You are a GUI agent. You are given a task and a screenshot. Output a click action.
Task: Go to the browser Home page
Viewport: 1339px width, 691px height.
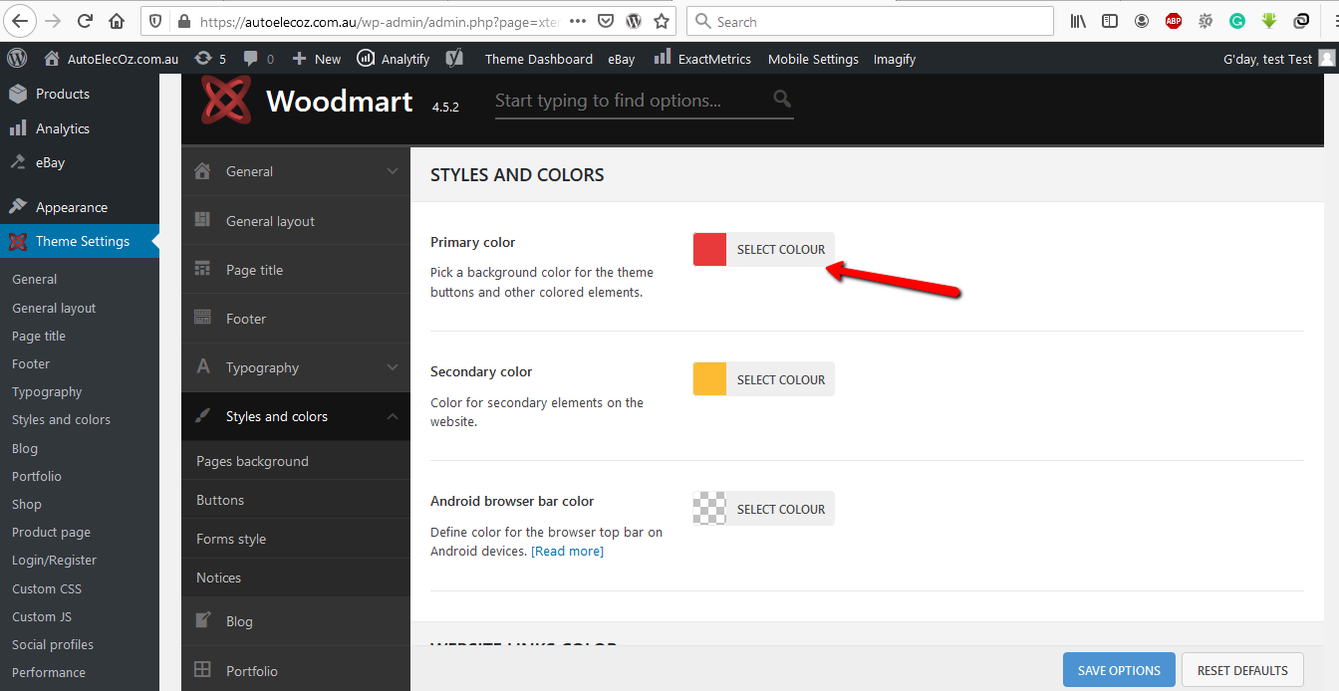pos(117,21)
